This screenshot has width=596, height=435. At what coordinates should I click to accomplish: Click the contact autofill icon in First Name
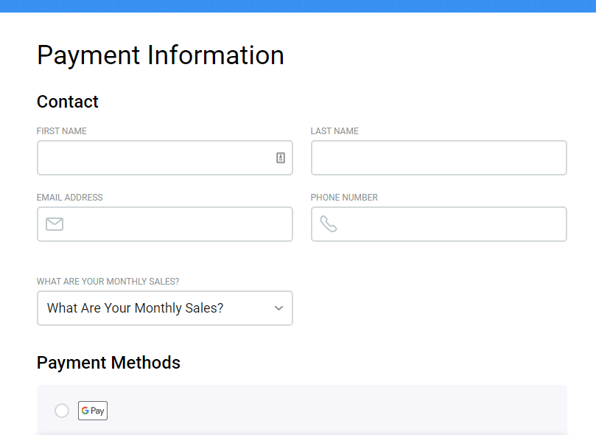point(281,158)
